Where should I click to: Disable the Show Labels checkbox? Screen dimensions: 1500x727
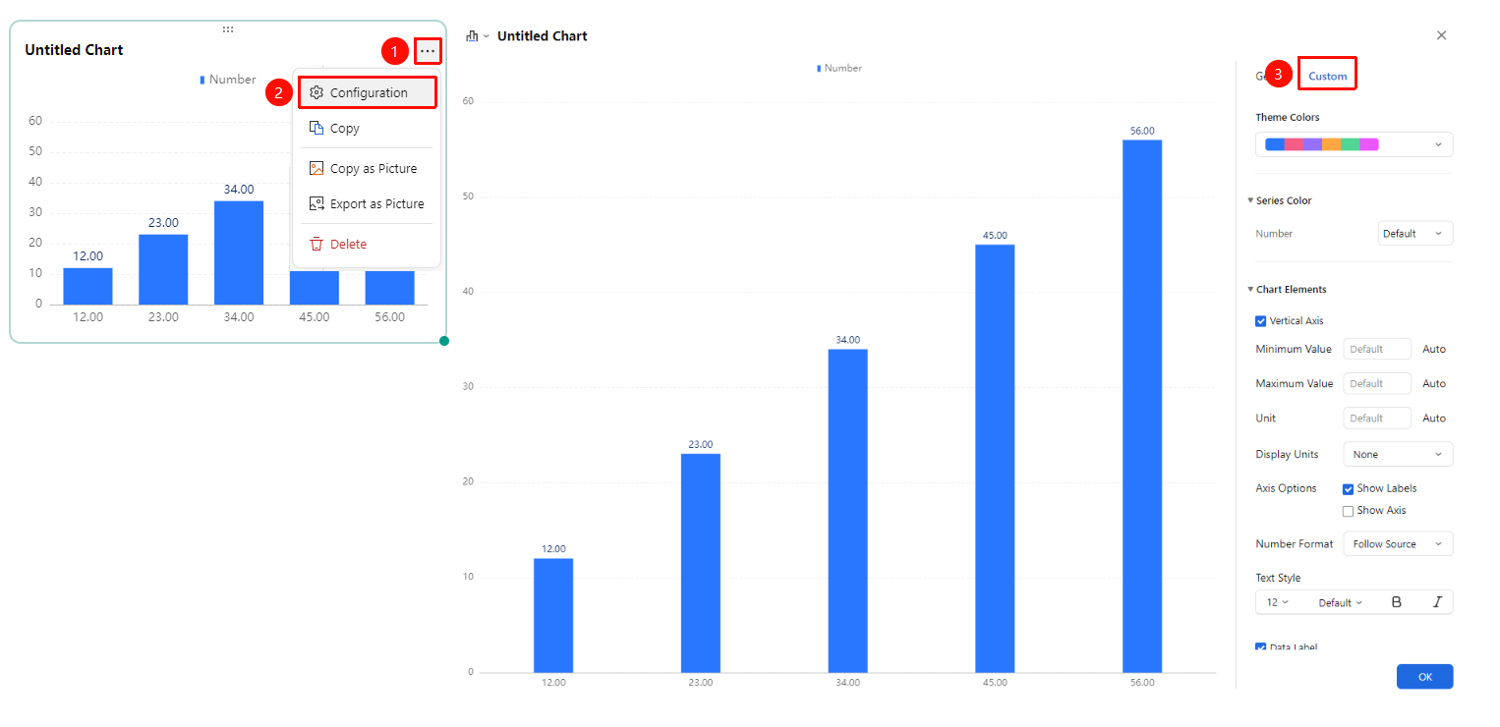1348,488
